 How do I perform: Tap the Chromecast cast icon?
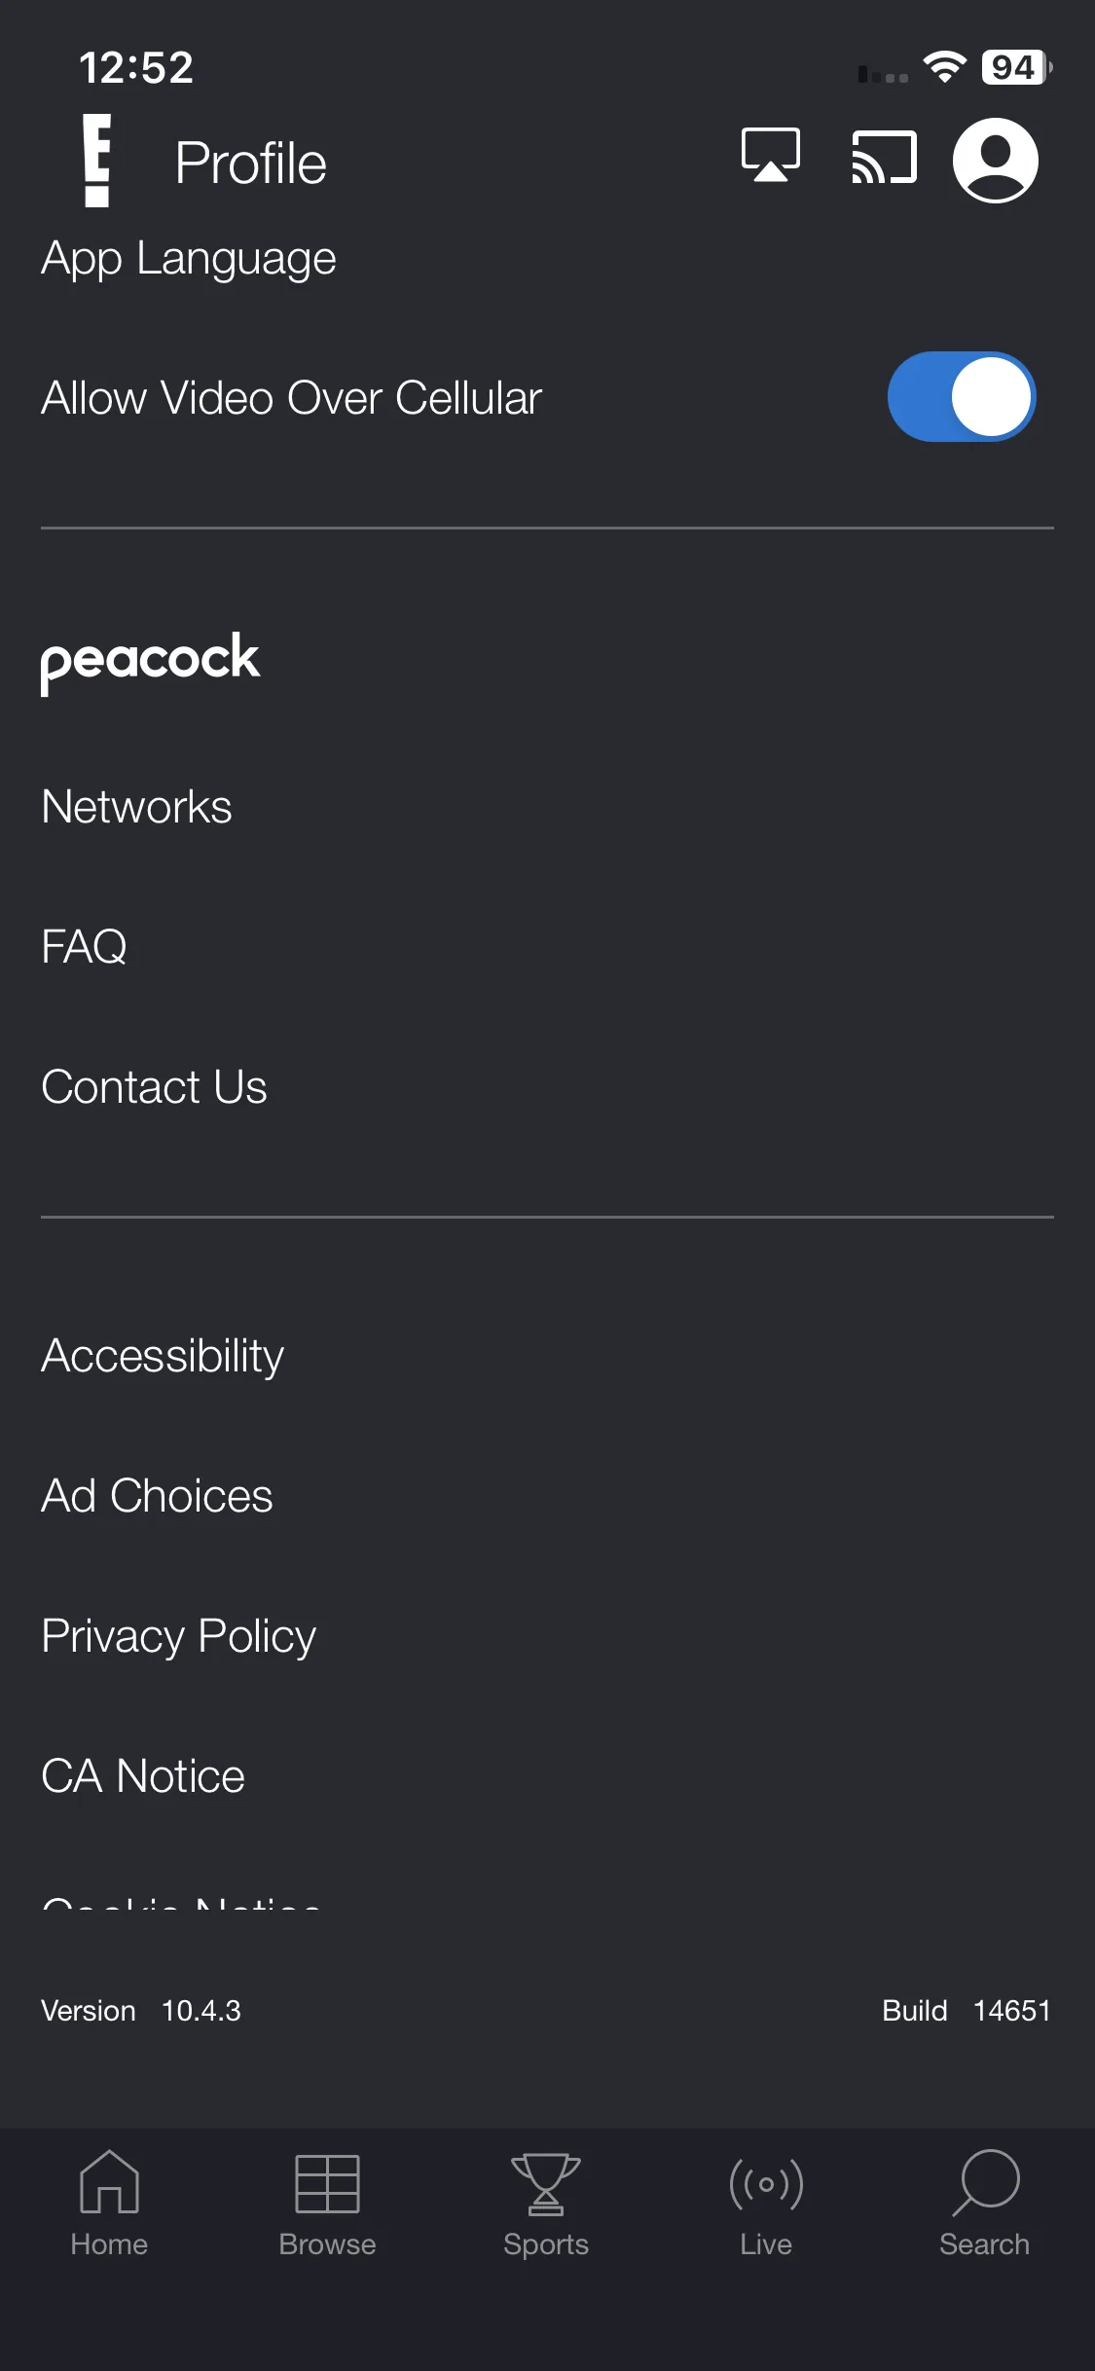884,157
